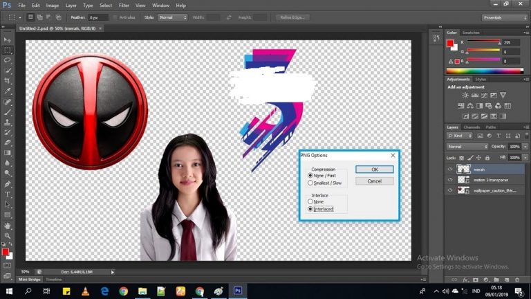The image size is (531, 299).
Task: Open VLC from the Windows taskbar
Action: click(x=86, y=291)
